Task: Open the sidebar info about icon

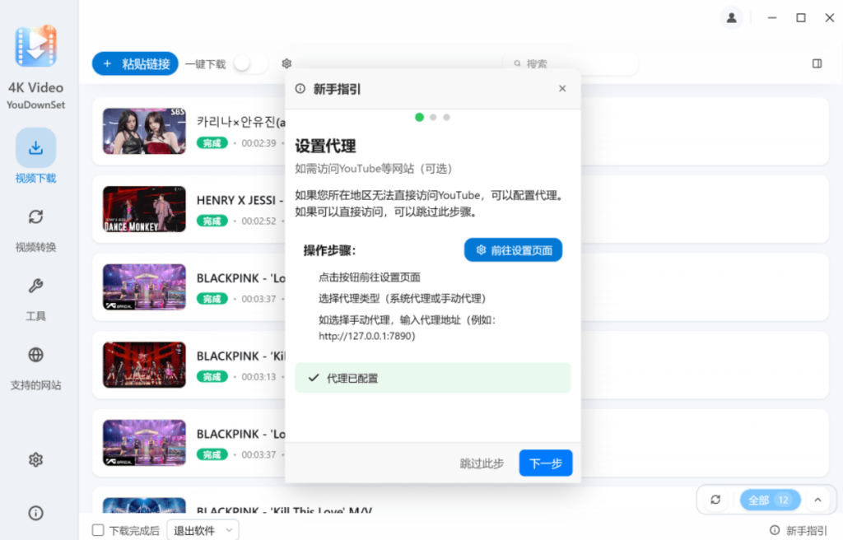Action: click(x=35, y=513)
